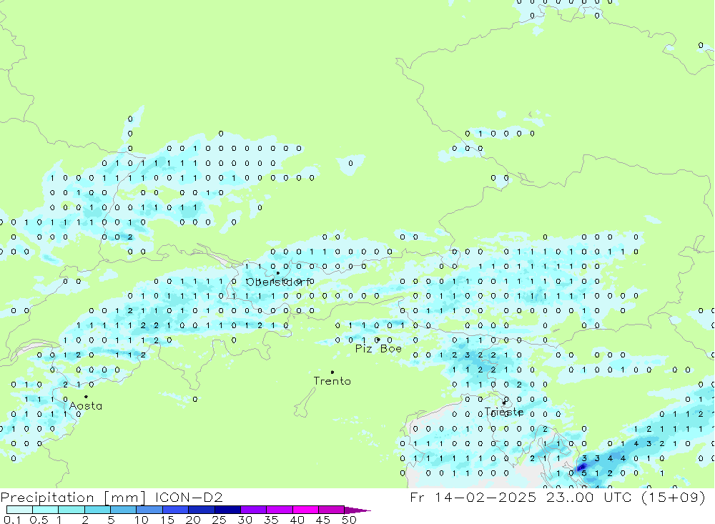The height and width of the screenshot is (524, 715).
Task: Click the dot marker above Oberstdorf
Action: pos(277,273)
